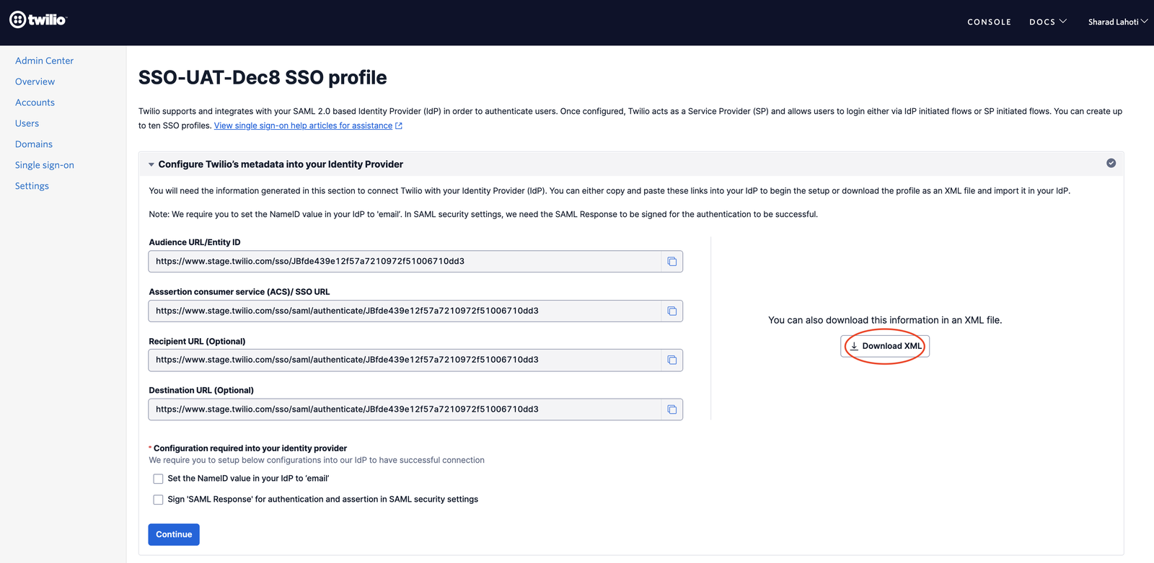Image resolution: width=1154 pixels, height=563 pixels.
Task: Open the Sharad Lahoti account menu
Action: [1117, 22]
